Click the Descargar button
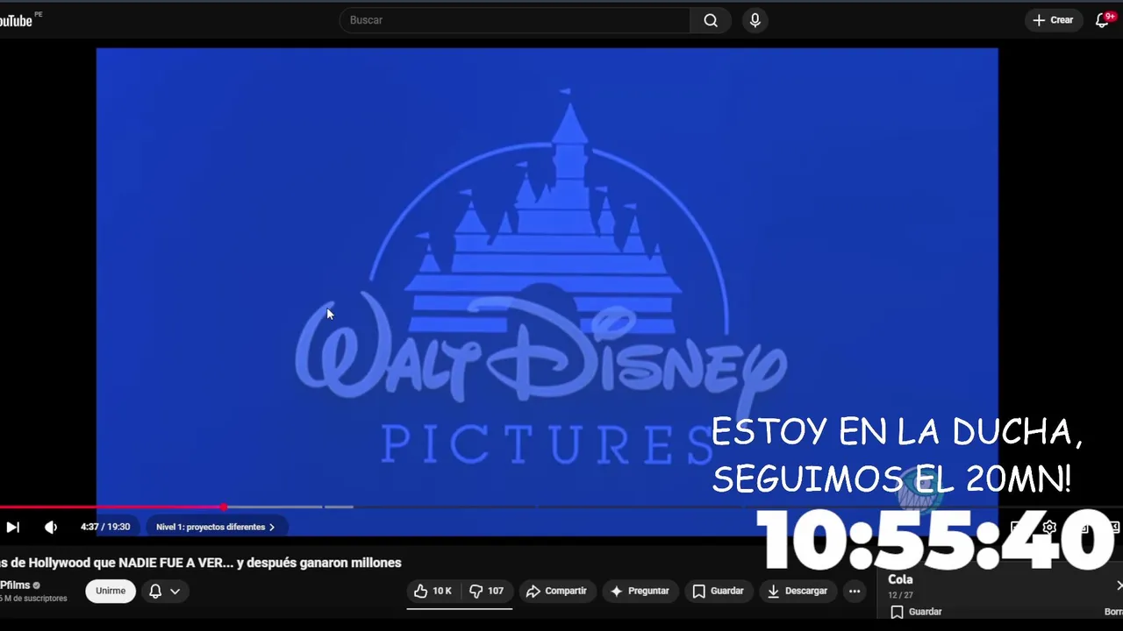Viewport: 1123px width, 631px height. click(x=798, y=591)
